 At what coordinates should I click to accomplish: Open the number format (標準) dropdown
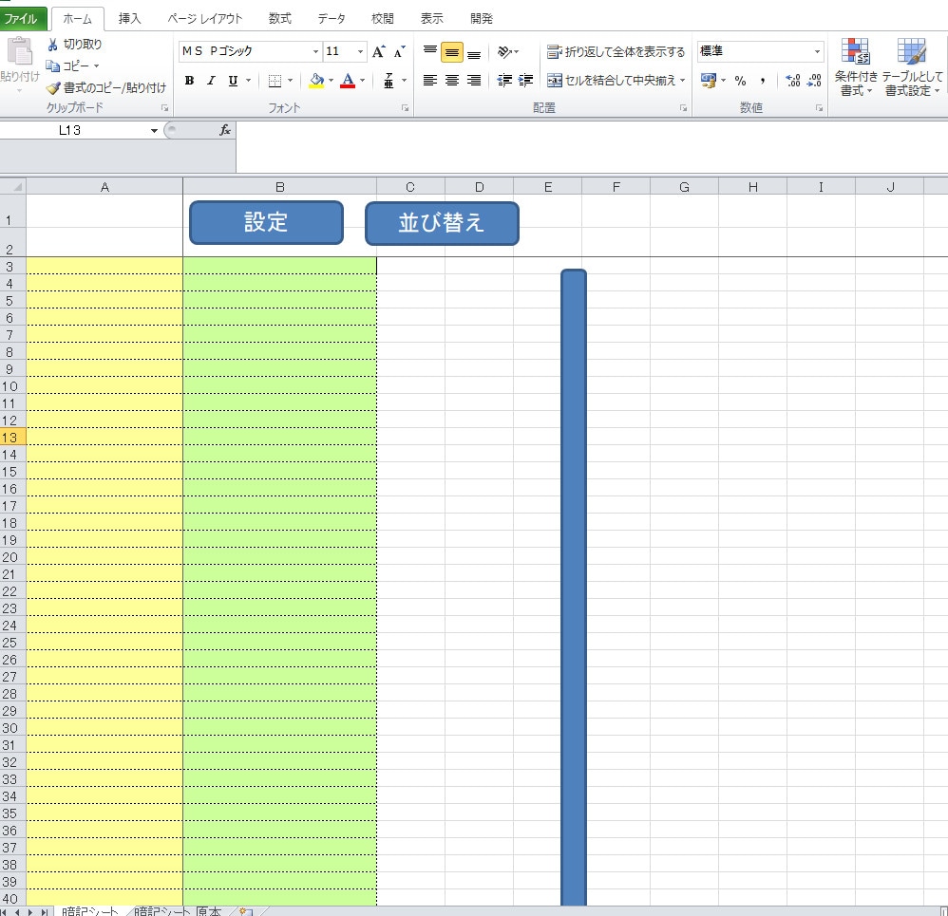tap(817, 52)
